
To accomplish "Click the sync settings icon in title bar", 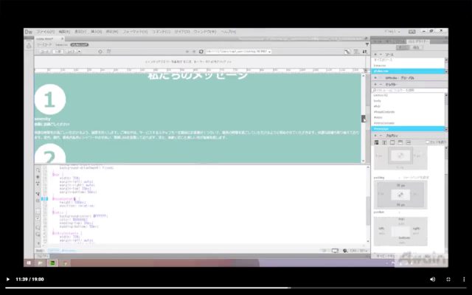I will point(412,32).
